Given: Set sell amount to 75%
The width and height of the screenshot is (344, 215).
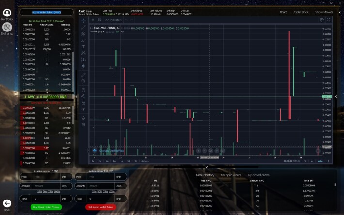Looking at the screenshot, I should click(106, 192).
